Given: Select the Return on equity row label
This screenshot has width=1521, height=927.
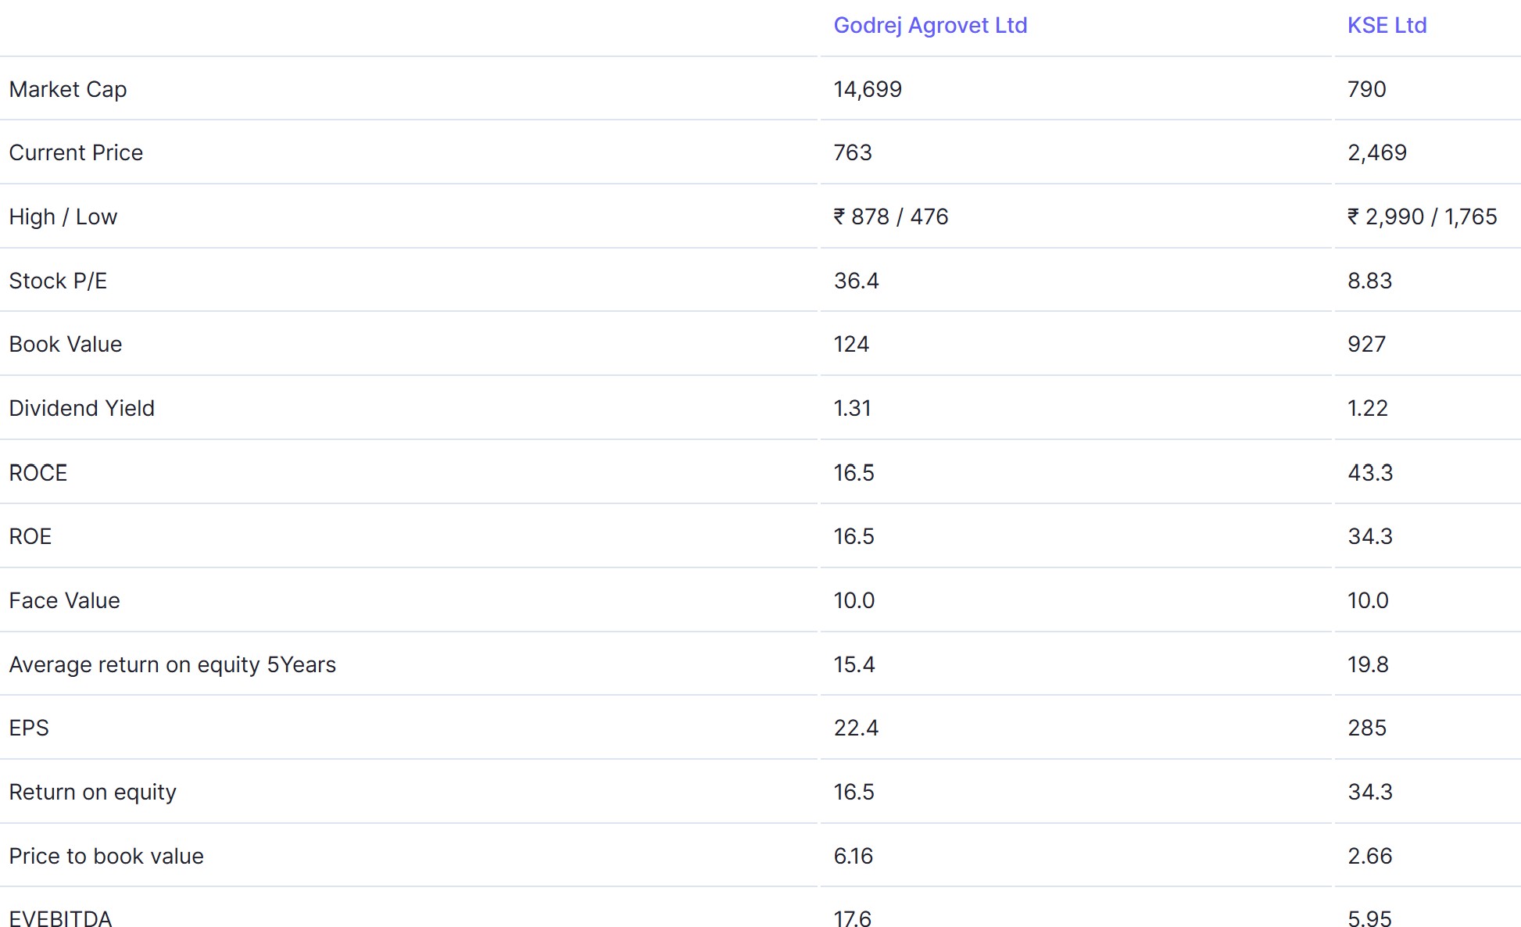Looking at the screenshot, I should [x=93, y=793].
